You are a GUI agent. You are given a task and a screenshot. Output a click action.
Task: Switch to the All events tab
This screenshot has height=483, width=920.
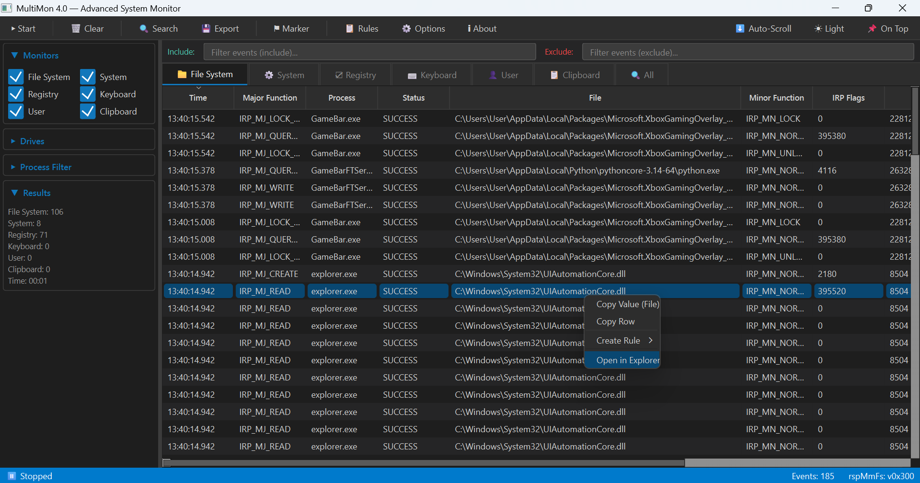point(642,75)
